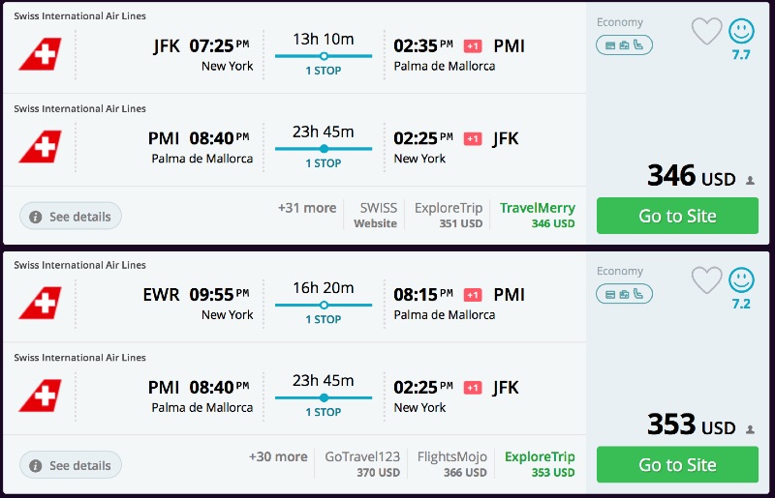Click the +1 day badge on 08:15 PM arrival
This screenshot has width=775, height=498.
[473, 294]
